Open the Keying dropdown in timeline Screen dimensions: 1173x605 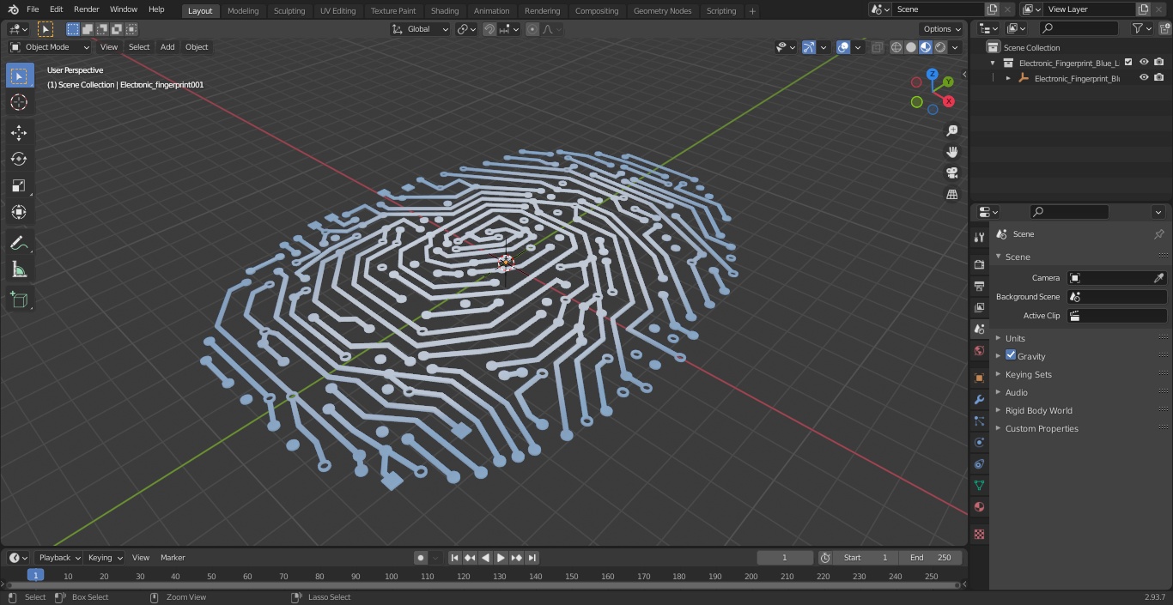point(105,558)
